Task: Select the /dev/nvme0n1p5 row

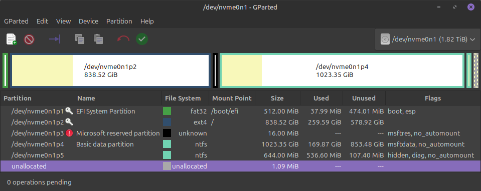Action: pos(241,155)
